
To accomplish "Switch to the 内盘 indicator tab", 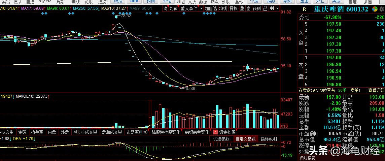I will tap(52, 132).
